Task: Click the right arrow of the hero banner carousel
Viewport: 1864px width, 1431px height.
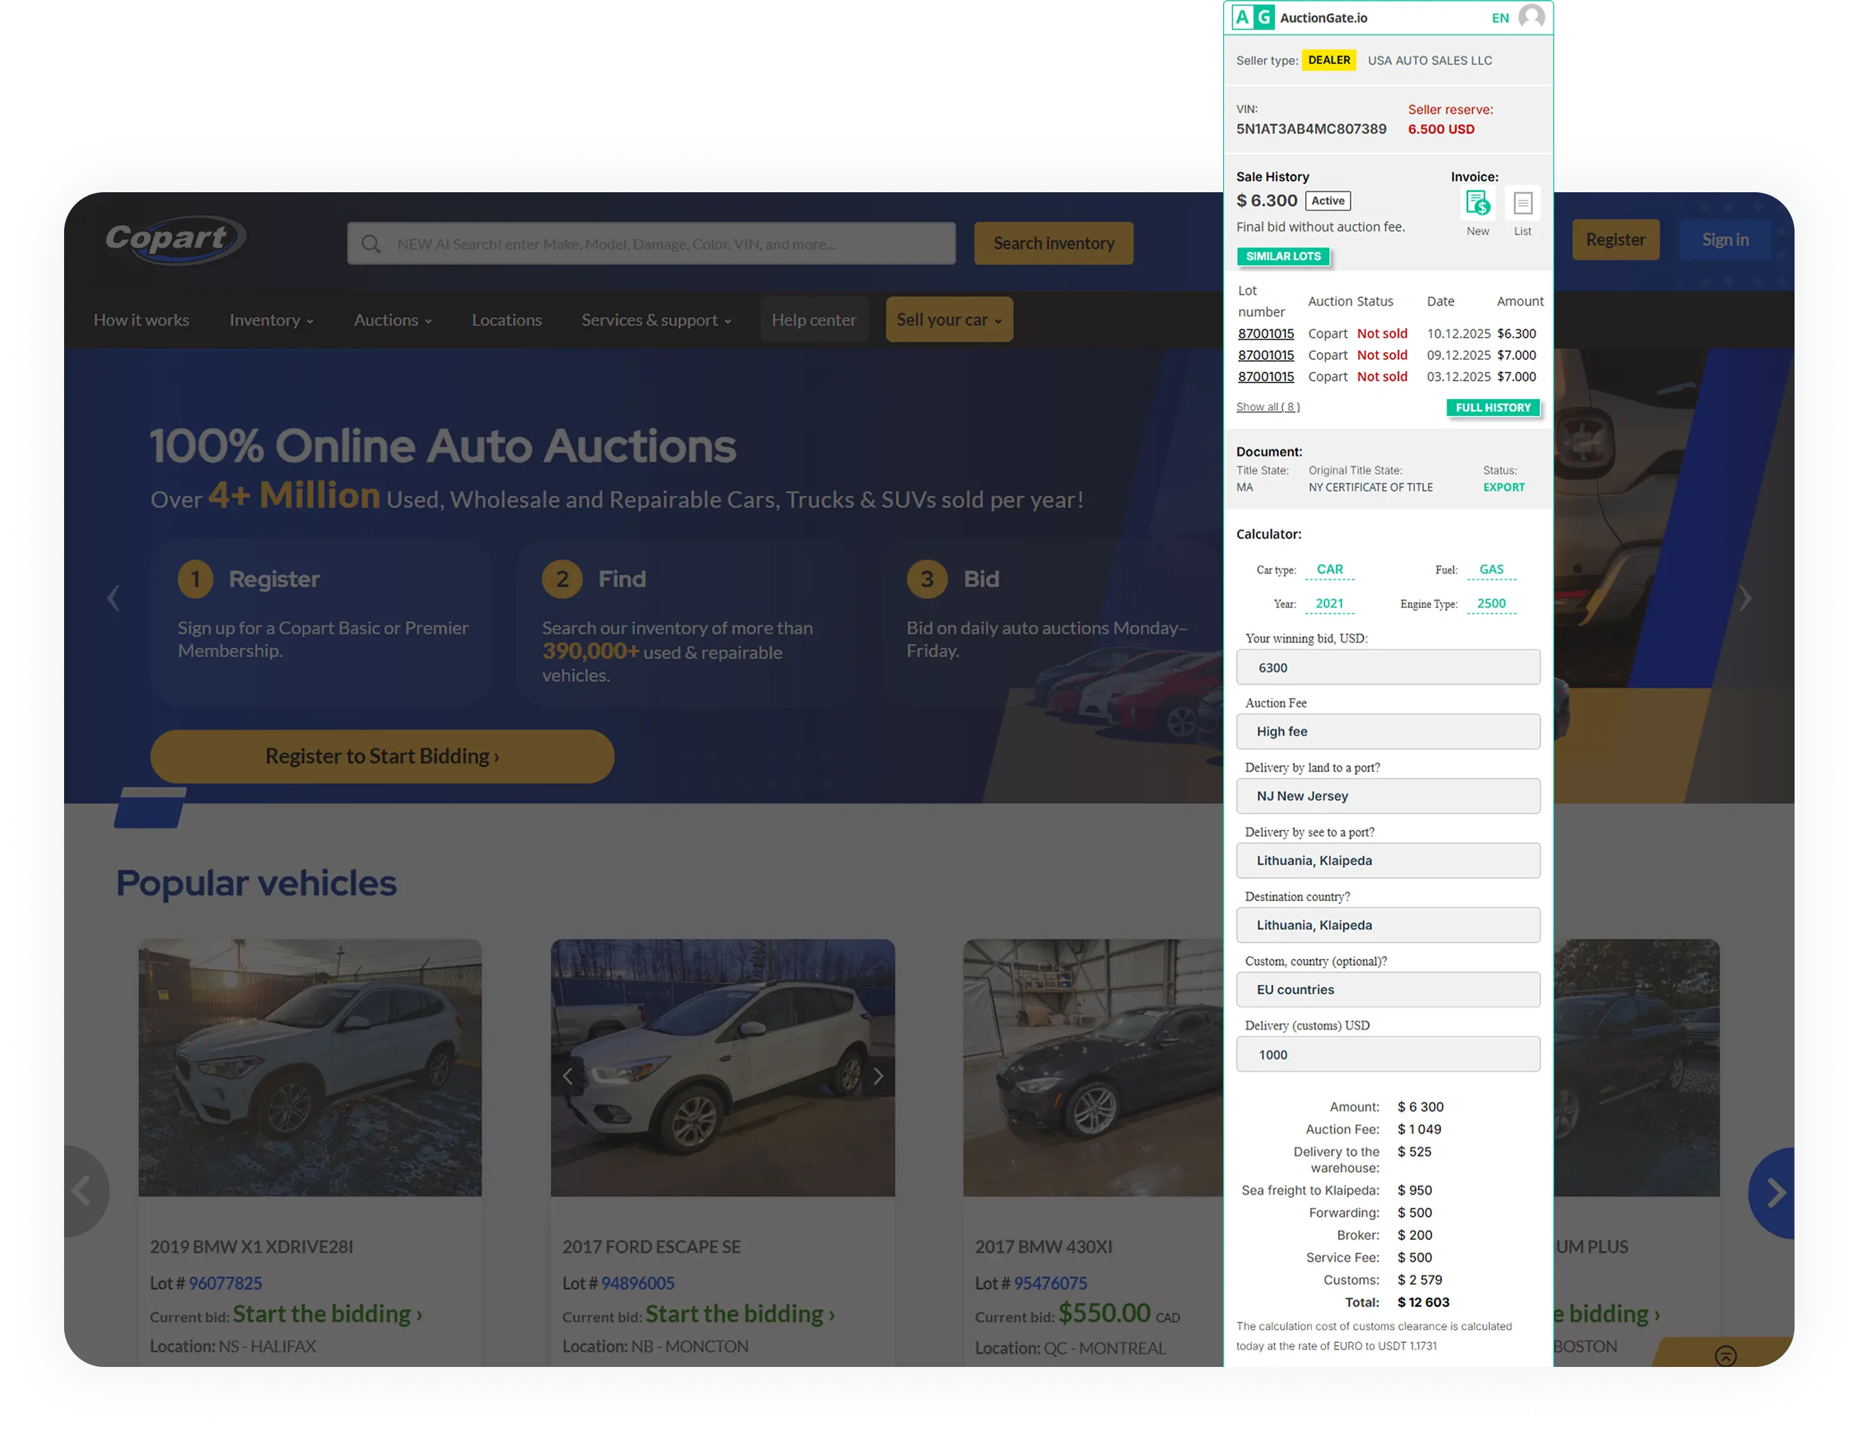Action: (1746, 598)
